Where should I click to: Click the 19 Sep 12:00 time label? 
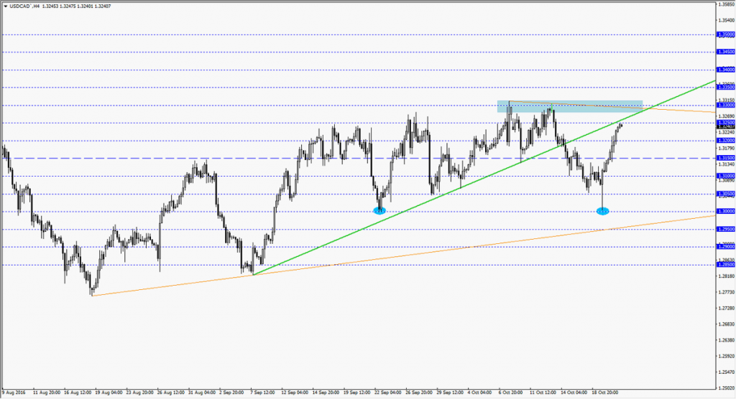click(357, 393)
